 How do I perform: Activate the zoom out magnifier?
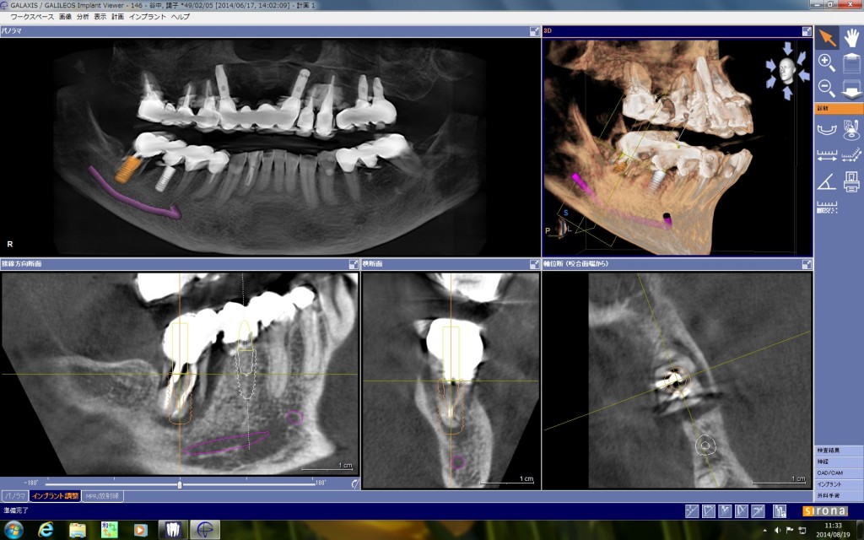(827, 88)
